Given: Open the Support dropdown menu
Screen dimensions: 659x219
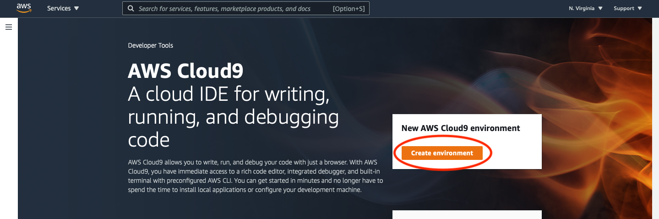Looking at the screenshot, I should pyautogui.click(x=628, y=8).
